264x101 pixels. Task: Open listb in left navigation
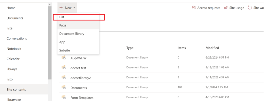pos(9,79)
